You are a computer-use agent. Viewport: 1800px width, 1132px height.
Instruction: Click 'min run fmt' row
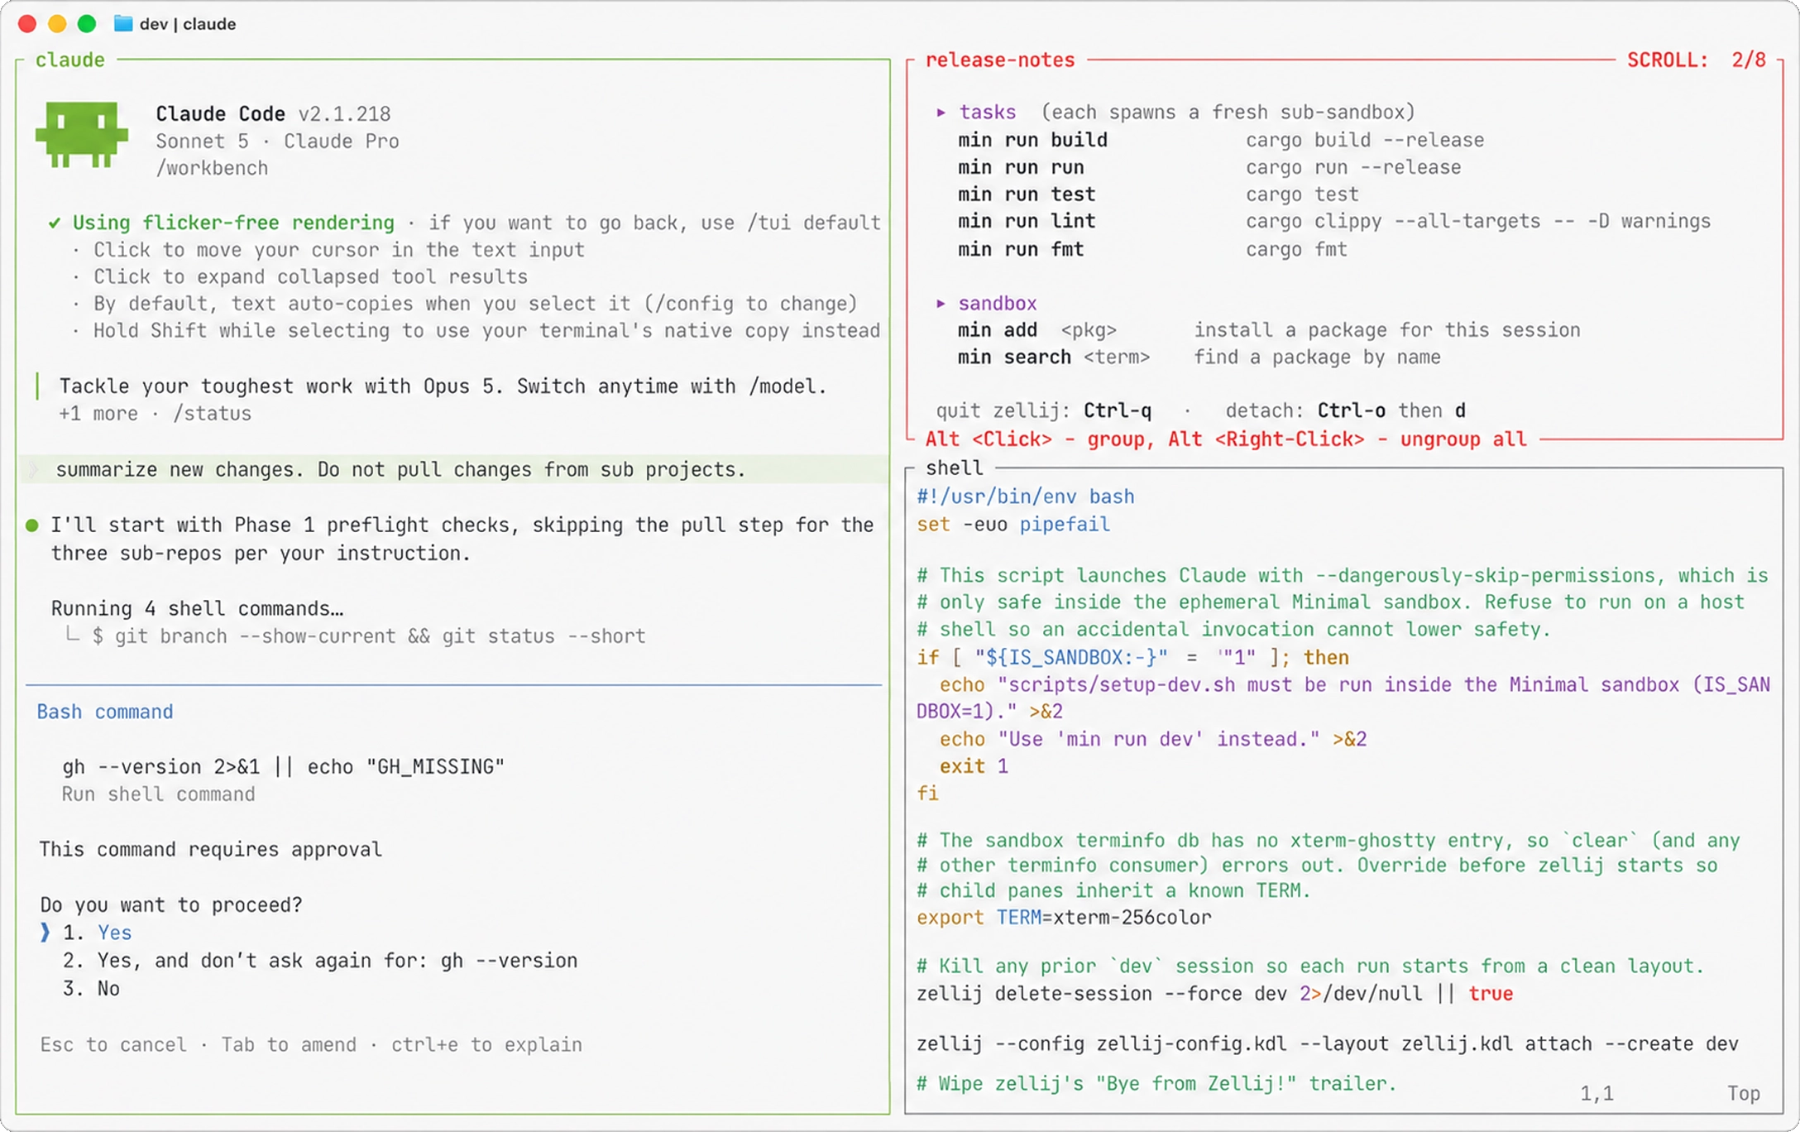[x=1152, y=249]
